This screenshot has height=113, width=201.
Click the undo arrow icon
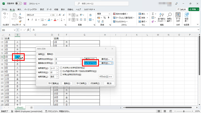[x=5, y=14]
